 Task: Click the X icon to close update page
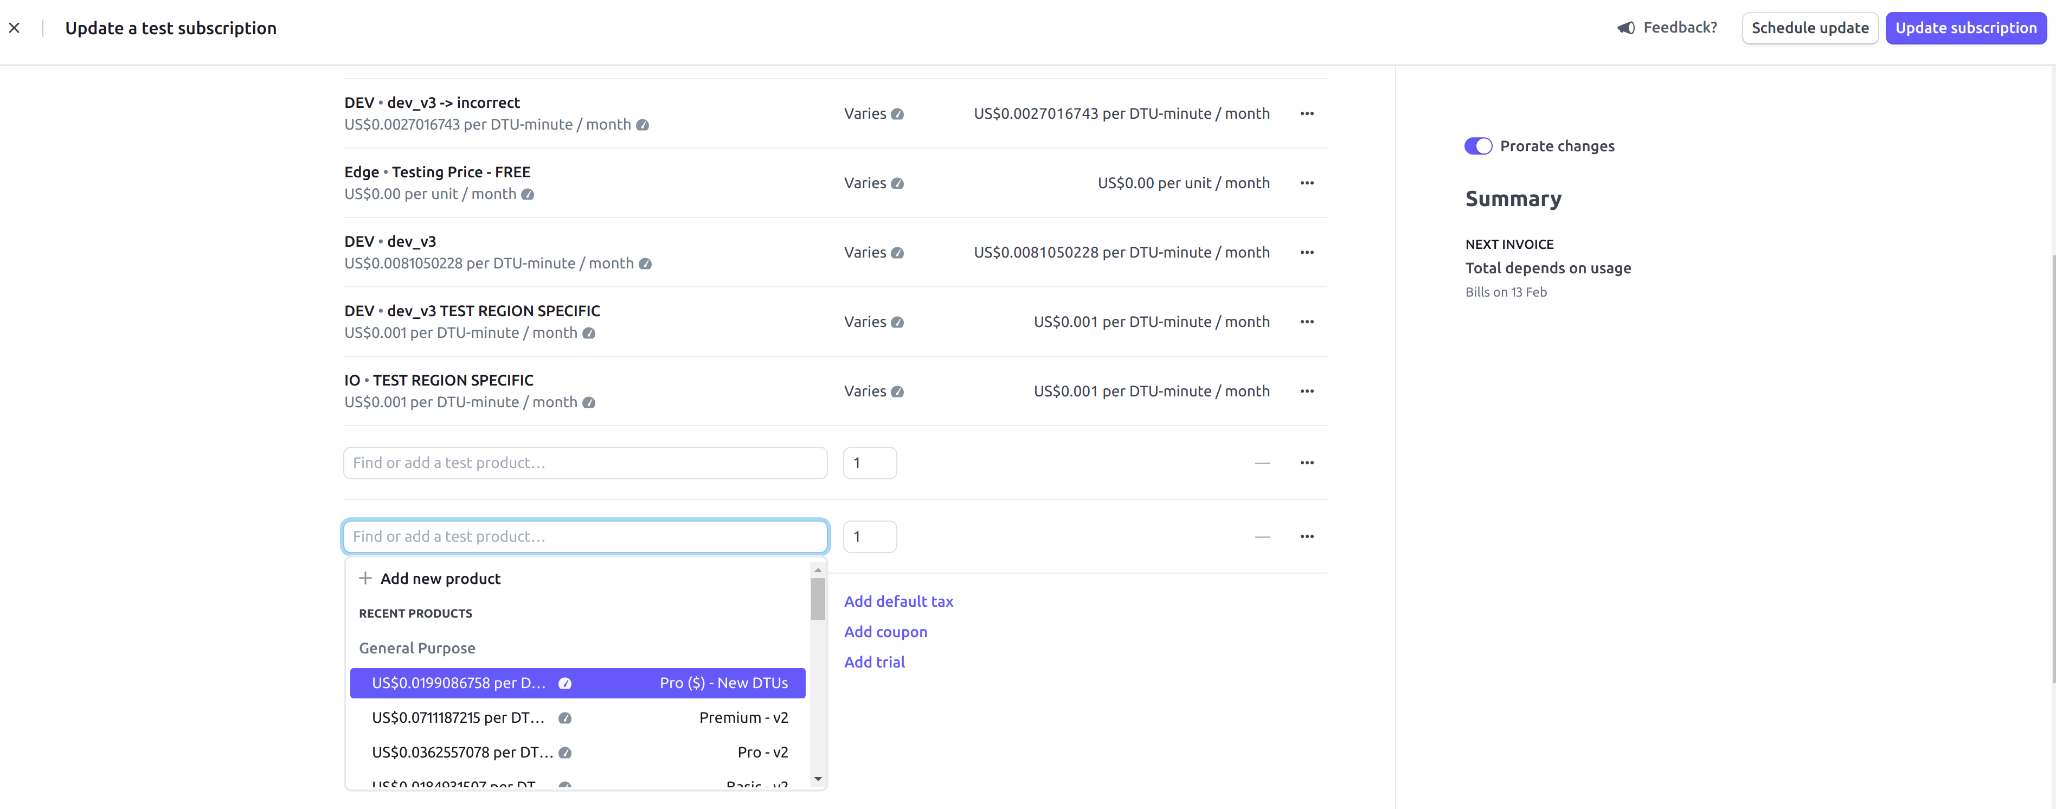pos(14,28)
